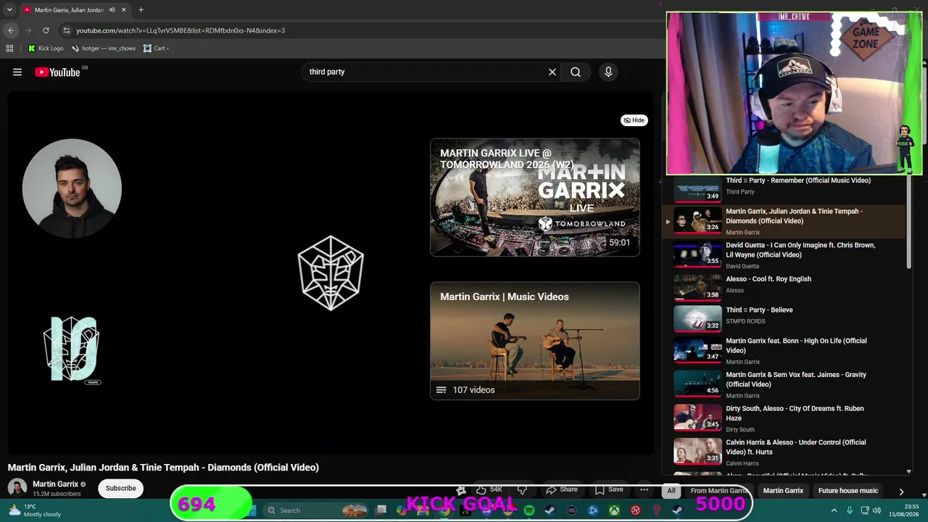
Task: View site information icon in the address bar
Action: (67, 30)
